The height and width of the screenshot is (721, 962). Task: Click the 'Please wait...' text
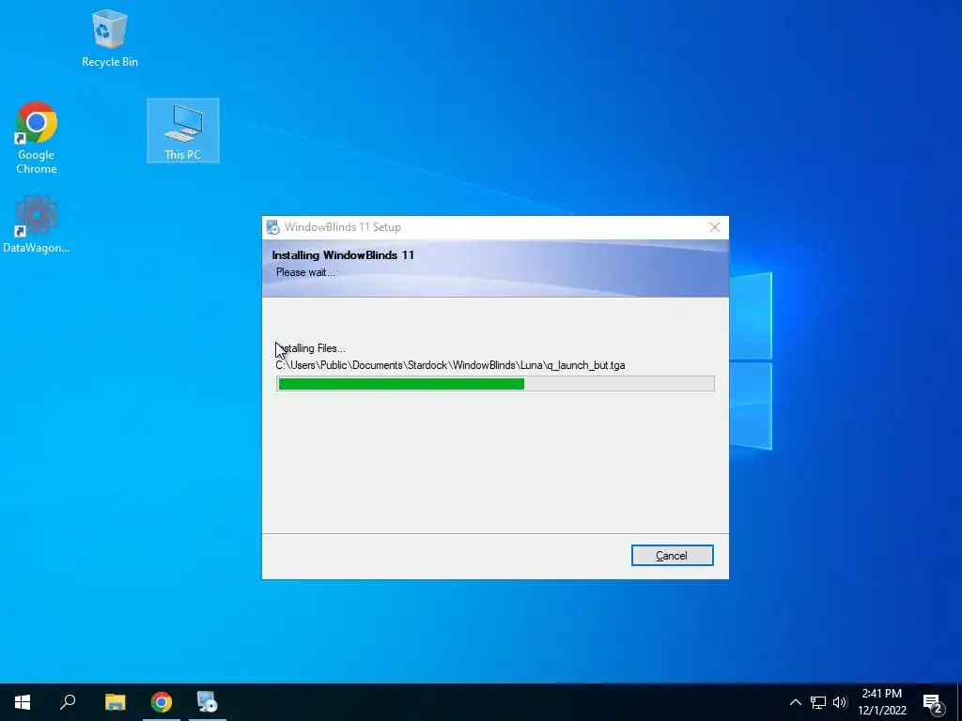(x=305, y=272)
